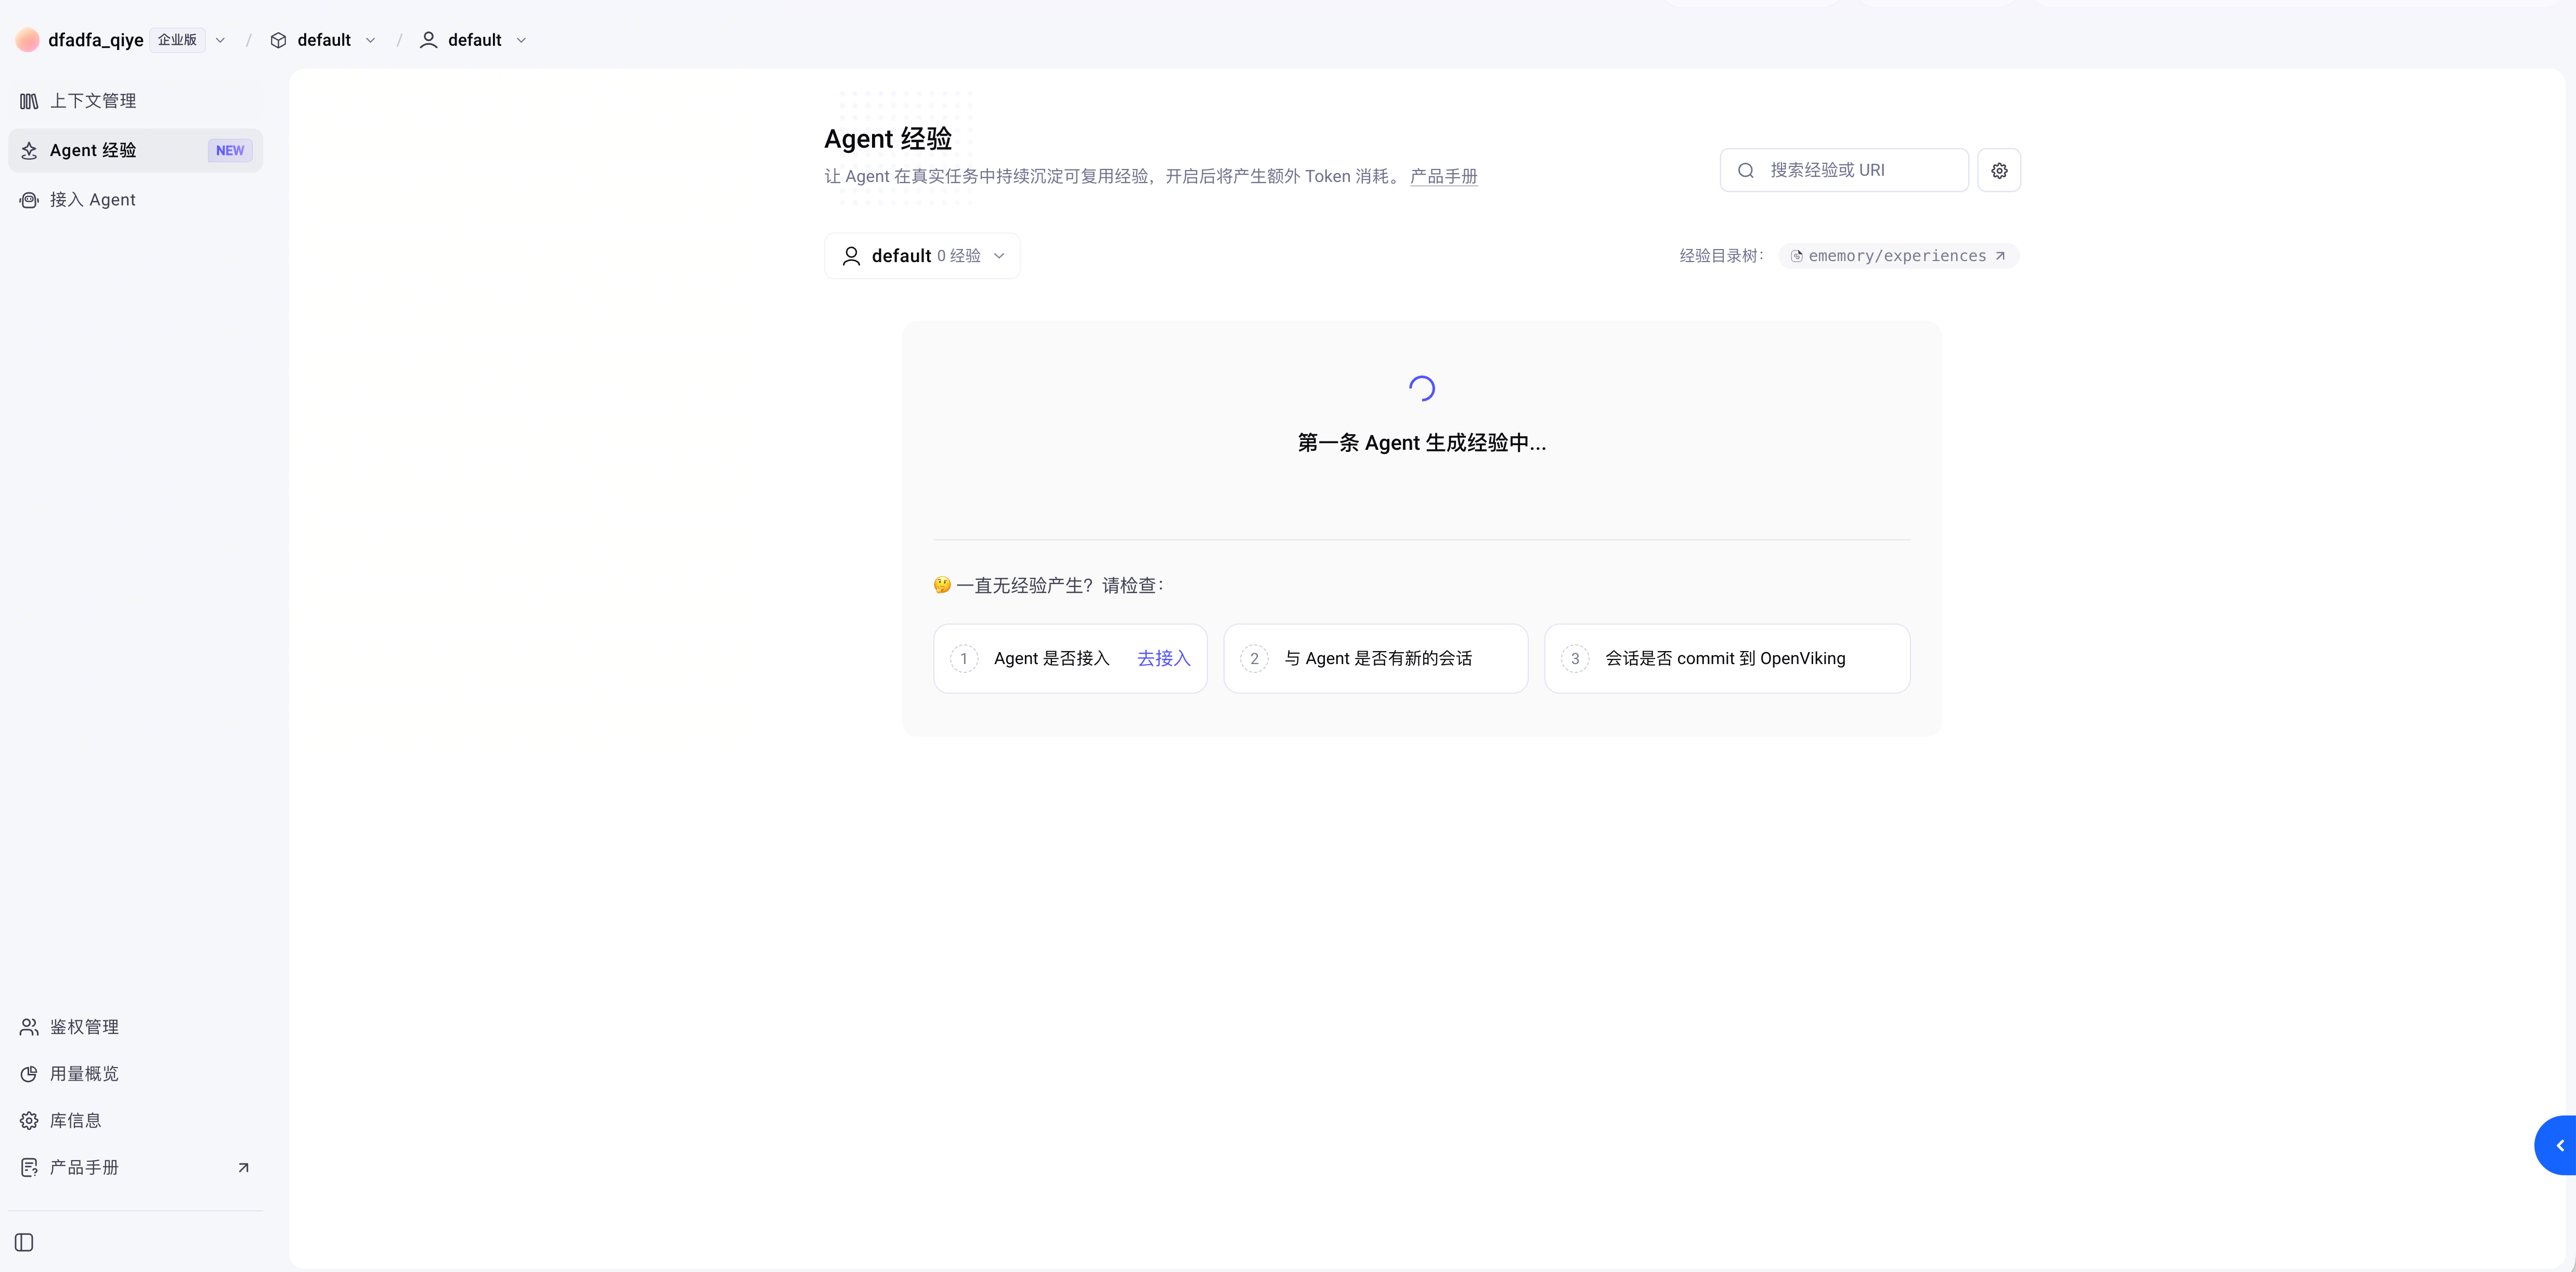Click the 用量概览 pie chart icon
Viewport: 2576px width, 1272px height.
[29, 1074]
